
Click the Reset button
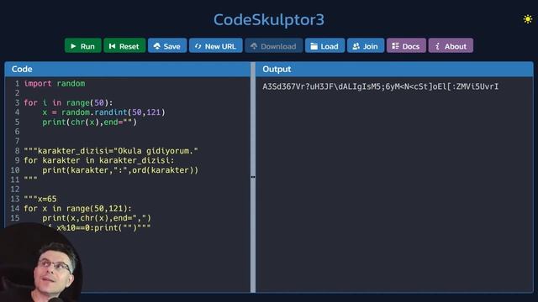tap(124, 46)
